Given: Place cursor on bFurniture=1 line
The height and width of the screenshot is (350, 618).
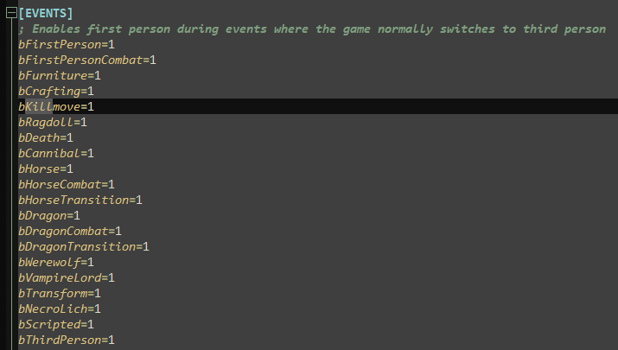Looking at the screenshot, I should pyautogui.click(x=60, y=76).
